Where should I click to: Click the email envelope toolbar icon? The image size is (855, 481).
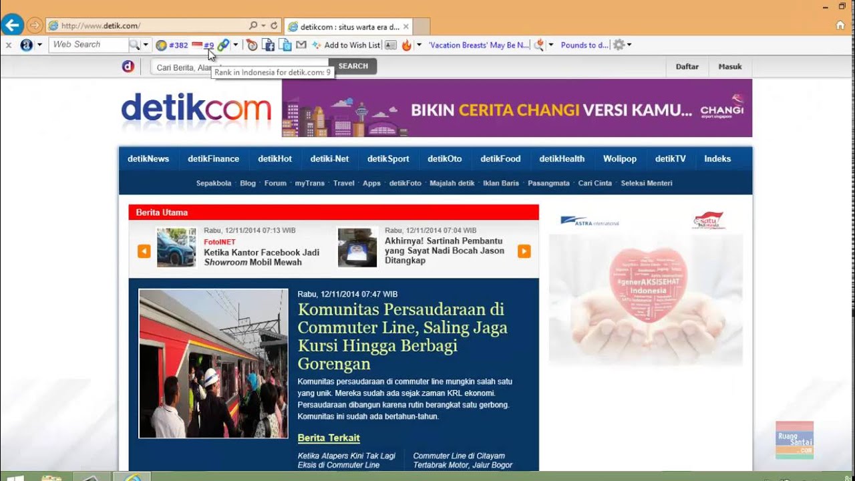tap(301, 45)
